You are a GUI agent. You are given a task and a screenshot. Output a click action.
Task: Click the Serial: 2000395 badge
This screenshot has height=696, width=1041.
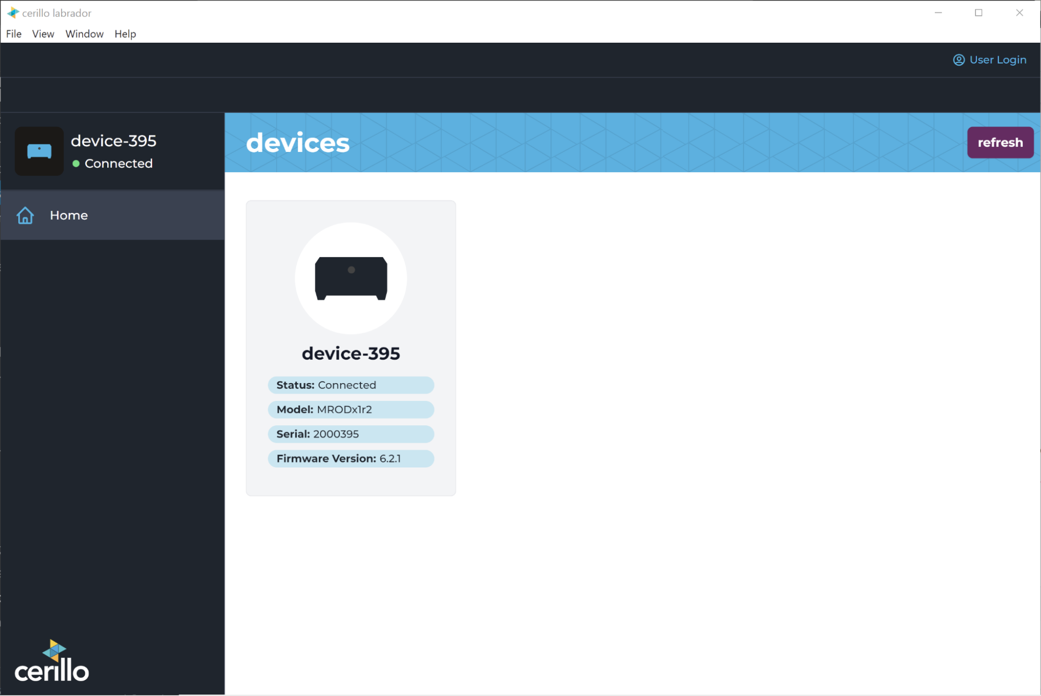tap(350, 434)
